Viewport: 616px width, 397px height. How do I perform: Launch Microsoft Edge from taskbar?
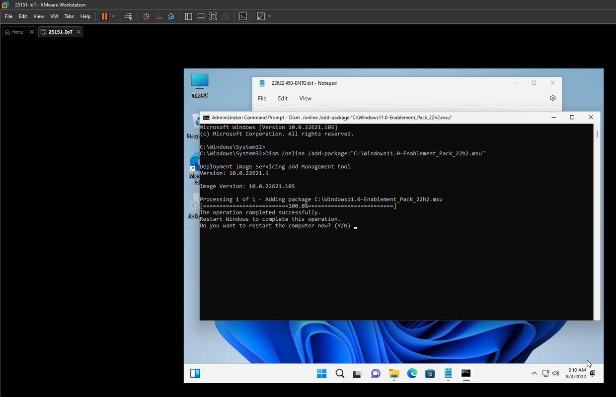pyautogui.click(x=412, y=373)
